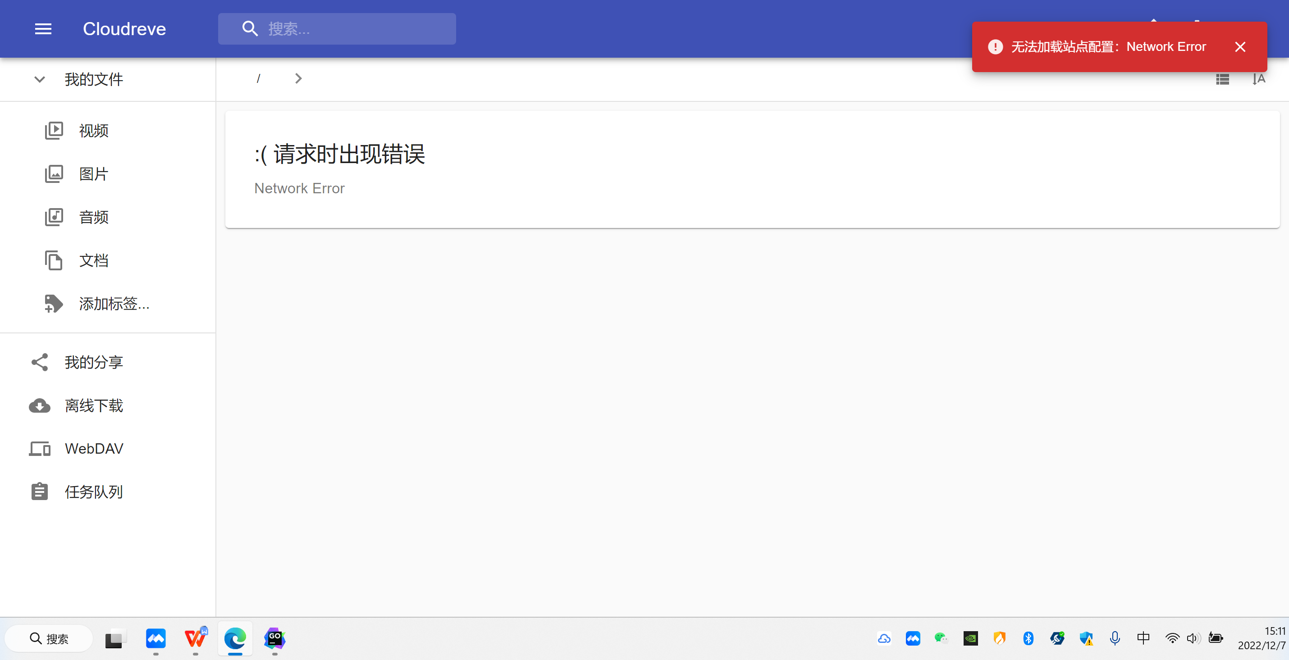Click the orange flame tray icon

(x=999, y=638)
